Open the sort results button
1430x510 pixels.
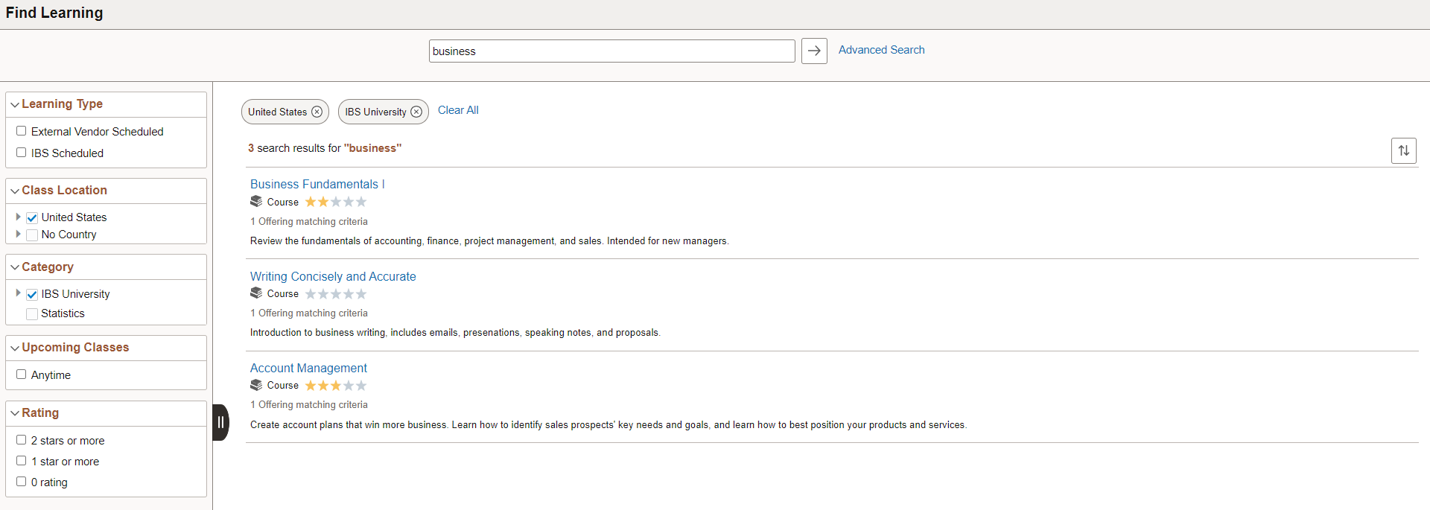[x=1403, y=150]
